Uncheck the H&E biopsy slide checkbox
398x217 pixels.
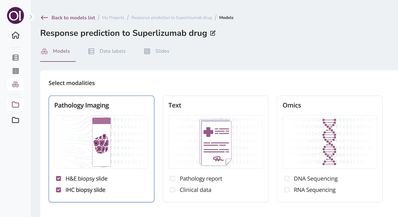[x=59, y=178]
